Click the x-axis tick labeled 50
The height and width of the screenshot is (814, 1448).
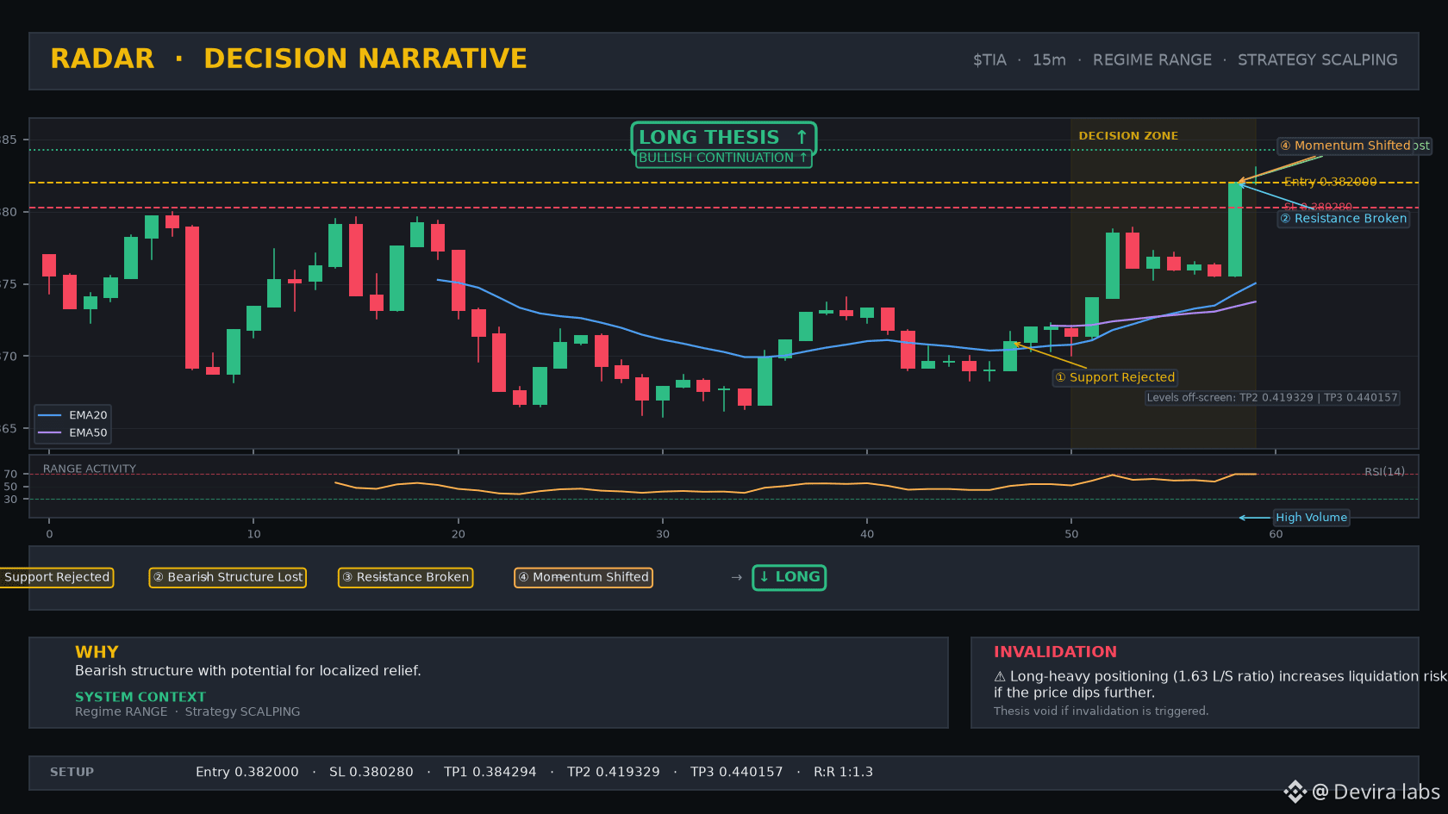point(1071,534)
